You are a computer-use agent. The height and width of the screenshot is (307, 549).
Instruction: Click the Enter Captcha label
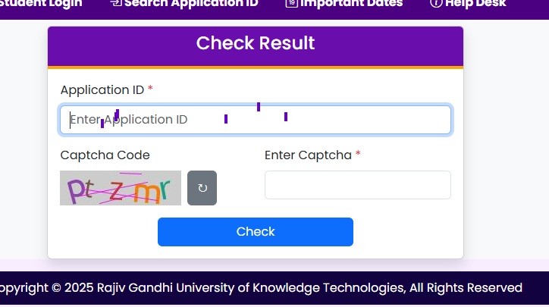(308, 155)
